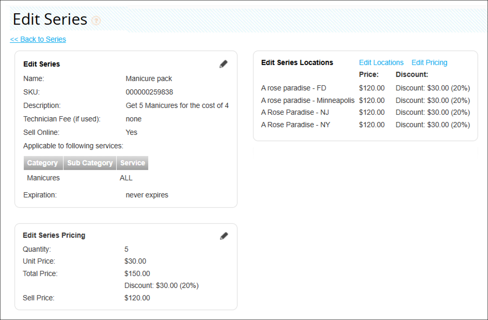Screen dimensions: 488x320
Task: Click the pencil icon in Edit Series panel
Action: [x=224, y=64]
